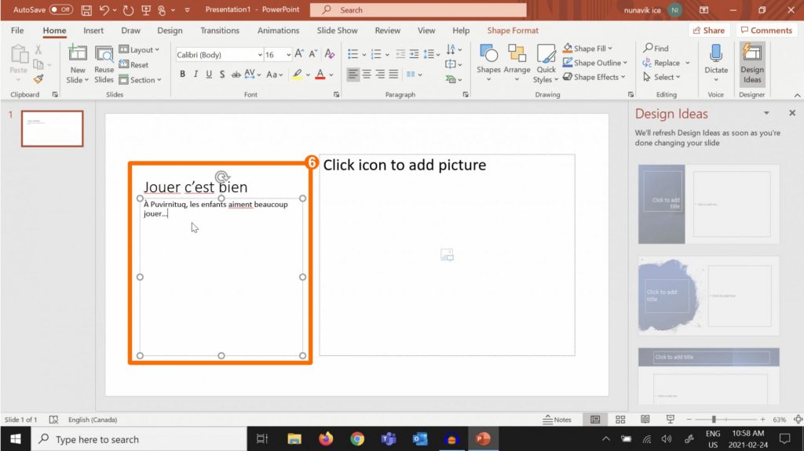804x451 pixels.
Task: Open the Transitions tab
Action: (x=220, y=31)
